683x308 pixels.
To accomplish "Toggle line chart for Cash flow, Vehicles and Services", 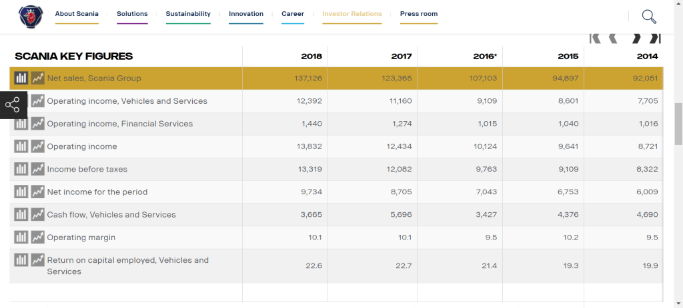I will pos(37,215).
